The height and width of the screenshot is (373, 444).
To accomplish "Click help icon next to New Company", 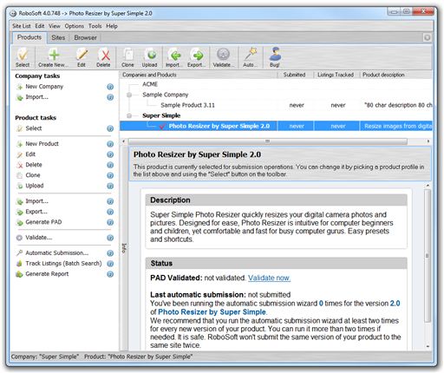I will click(x=110, y=87).
